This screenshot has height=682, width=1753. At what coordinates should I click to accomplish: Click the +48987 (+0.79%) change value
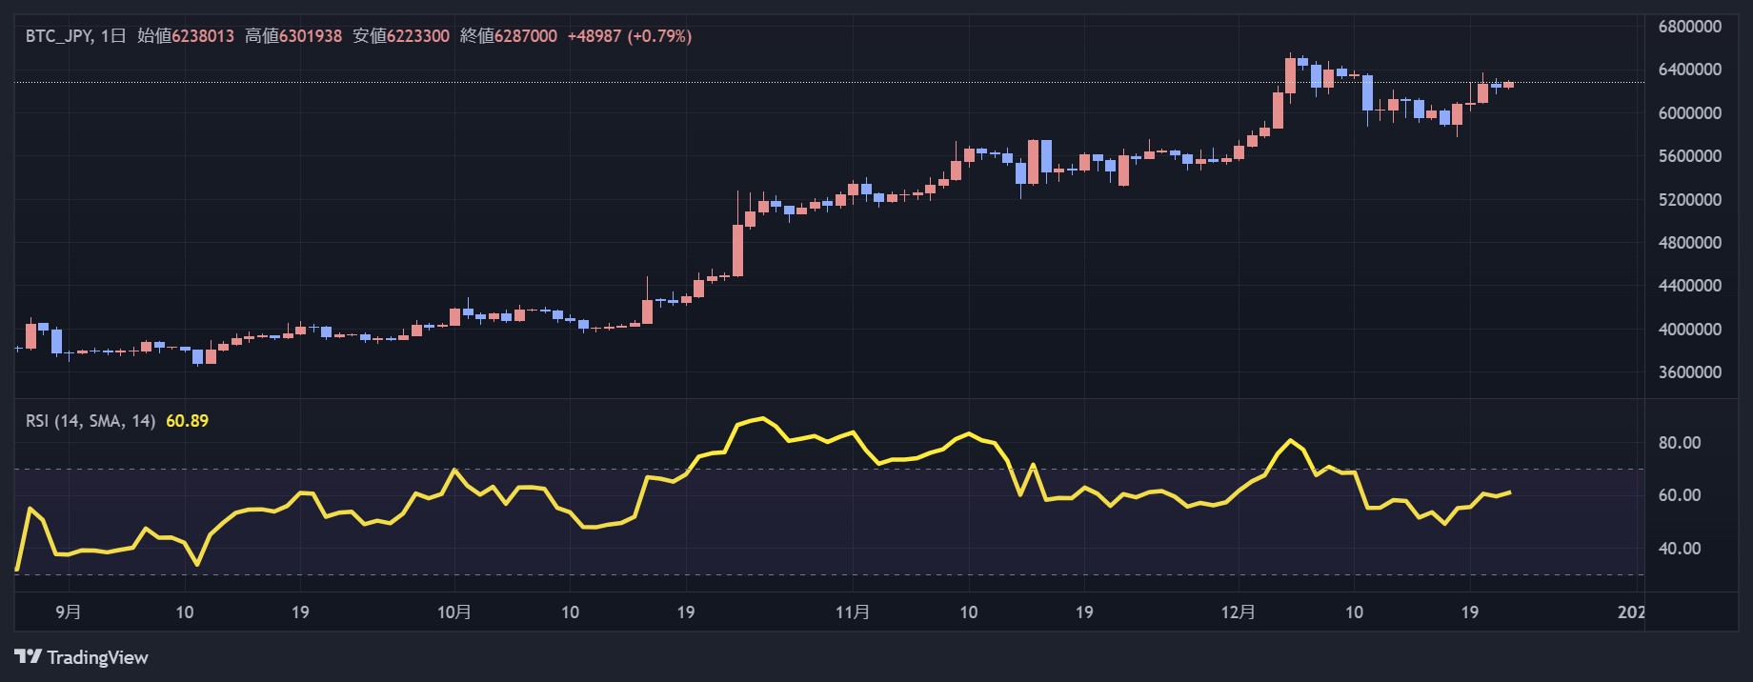coord(630,36)
